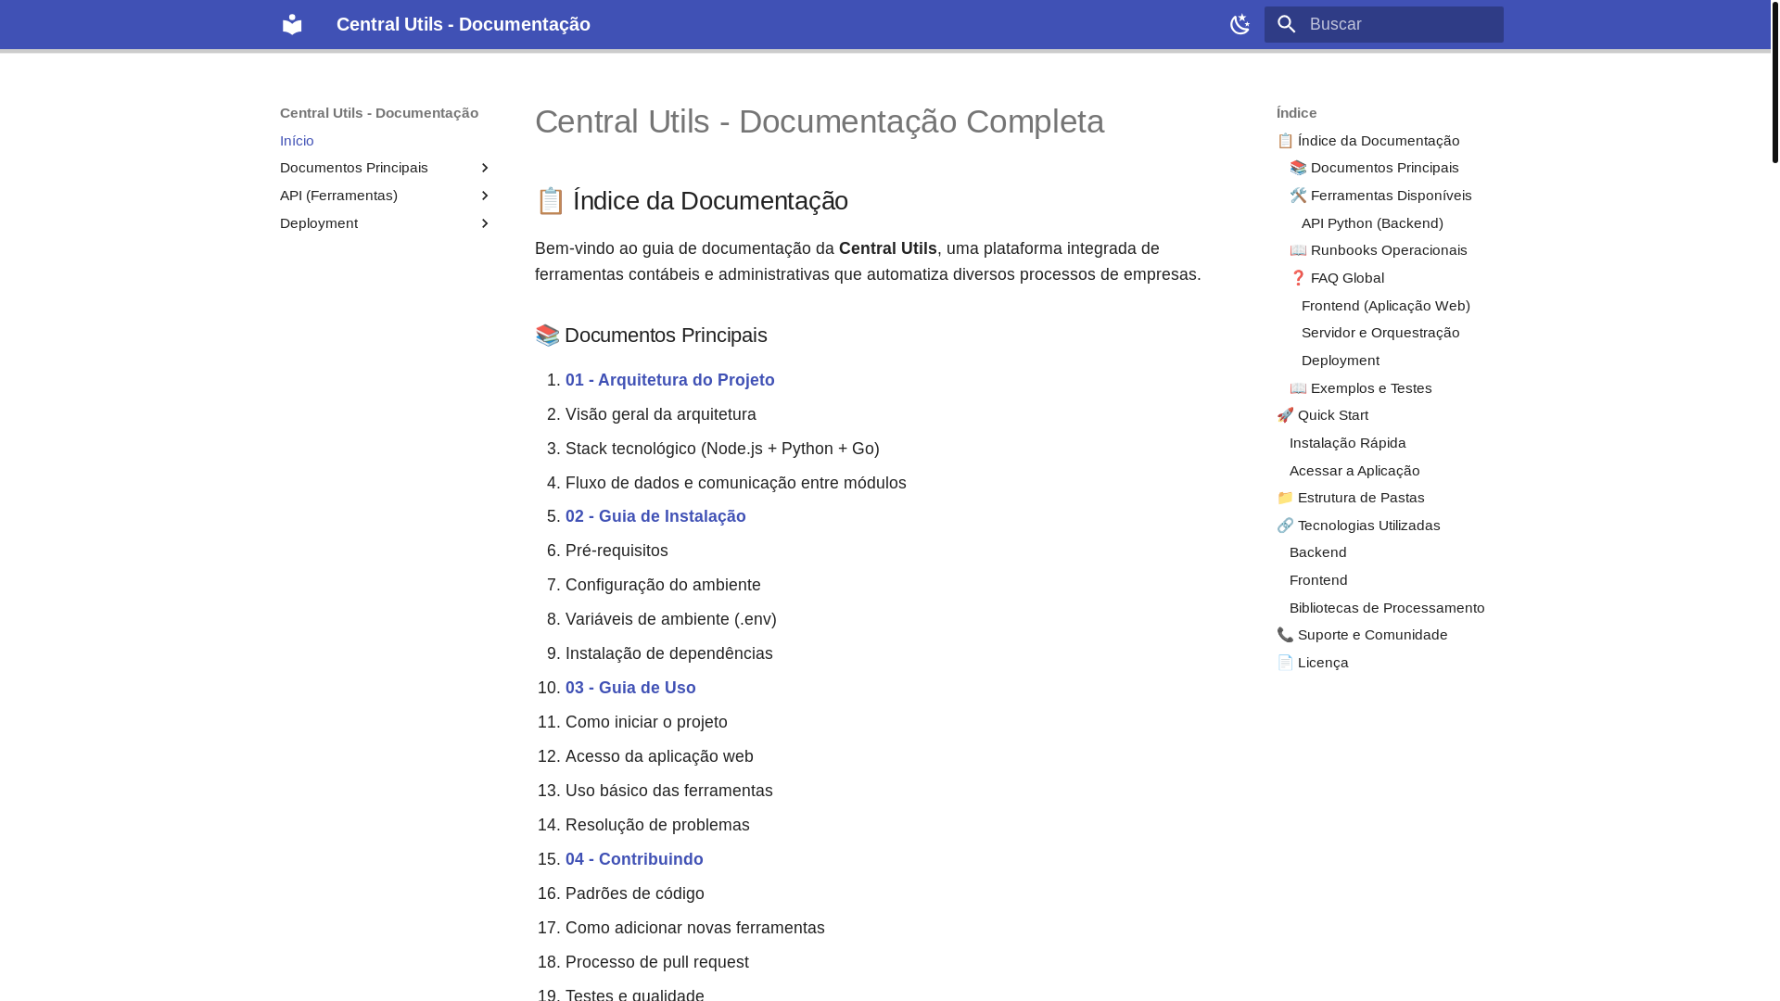The image size is (1780, 1001).
Task: Click the Central Utils - Documentação header title
Action: [x=464, y=24]
